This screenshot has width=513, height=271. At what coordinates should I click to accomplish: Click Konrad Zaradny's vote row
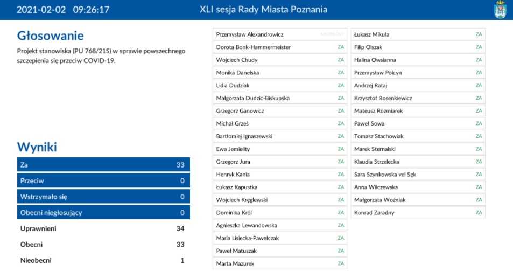tap(418, 213)
